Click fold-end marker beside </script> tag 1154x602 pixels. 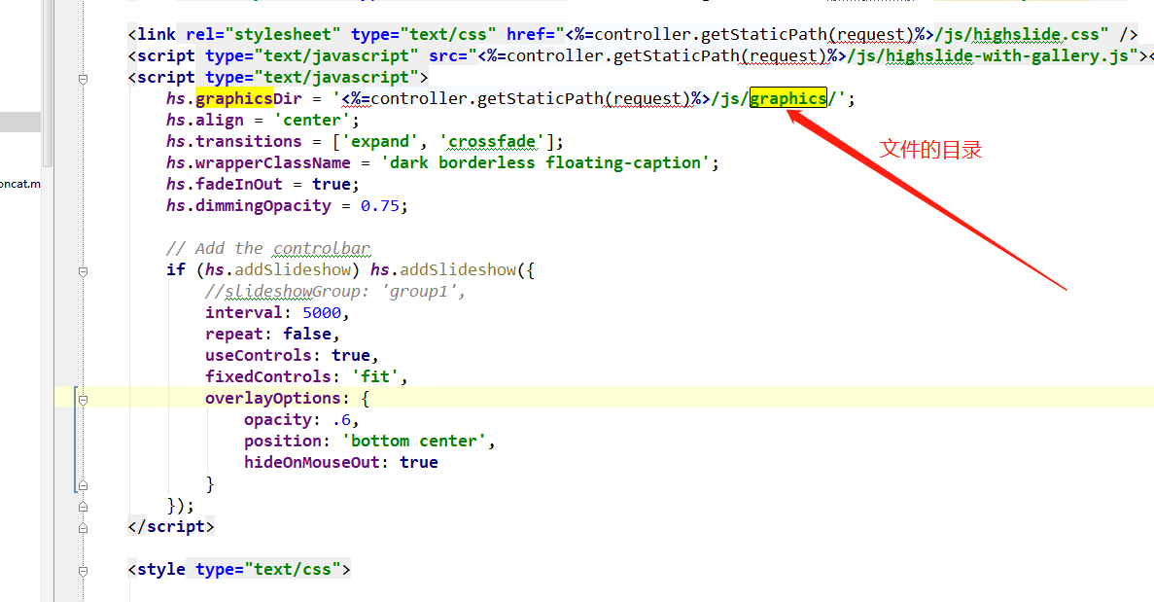point(84,528)
